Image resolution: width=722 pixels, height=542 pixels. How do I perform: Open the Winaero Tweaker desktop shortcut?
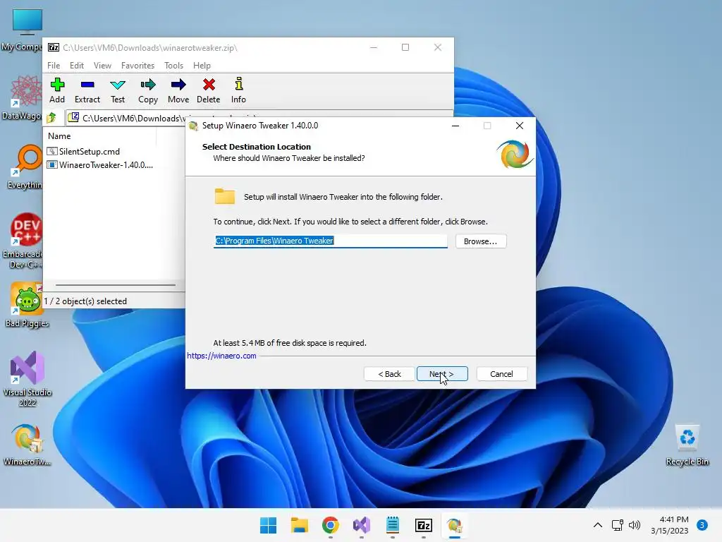point(27,445)
